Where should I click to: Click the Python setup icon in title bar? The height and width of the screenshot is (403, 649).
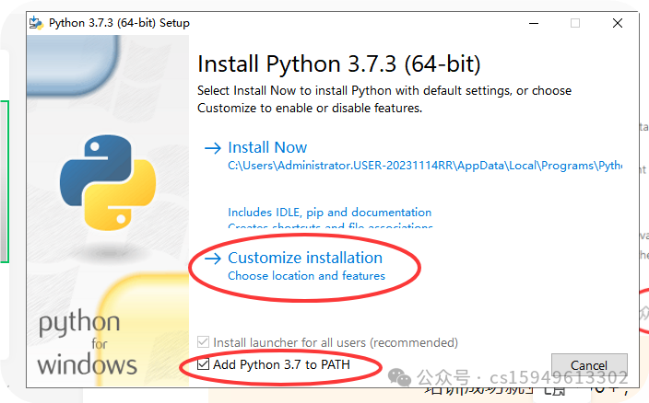click(37, 23)
